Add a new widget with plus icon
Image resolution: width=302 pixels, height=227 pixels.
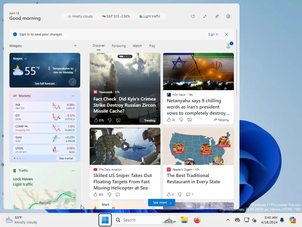[75, 46]
